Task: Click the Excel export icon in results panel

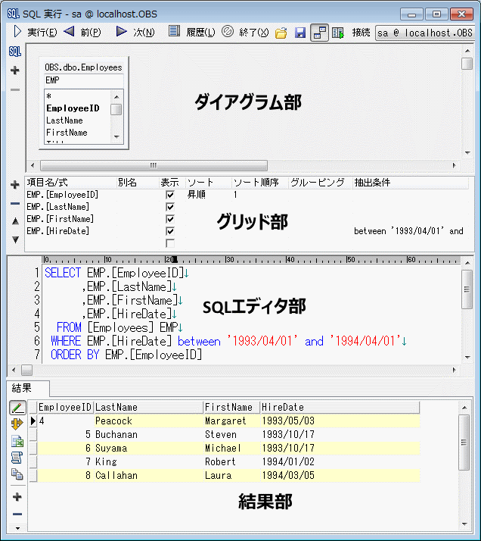Action: [x=17, y=440]
